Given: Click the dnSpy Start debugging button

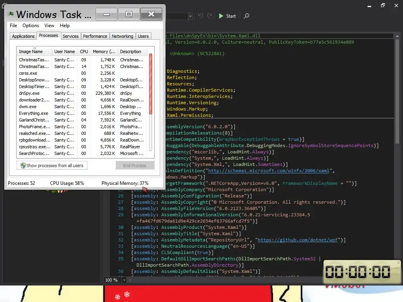Looking at the screenshot, I should [227, 16].
